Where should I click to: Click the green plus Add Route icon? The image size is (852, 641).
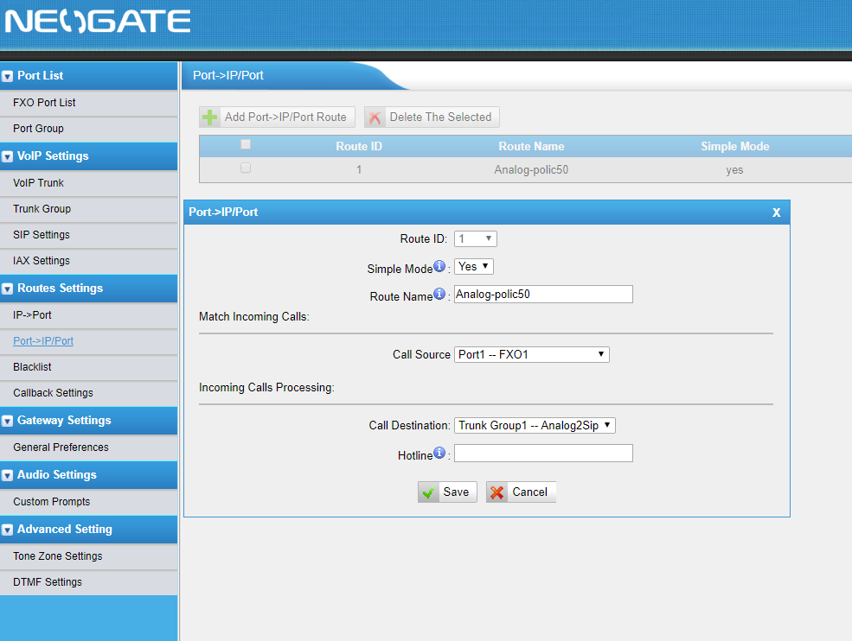click(209, 117)
